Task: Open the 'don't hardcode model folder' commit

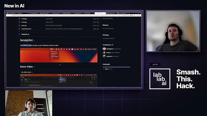Action: 54,26
